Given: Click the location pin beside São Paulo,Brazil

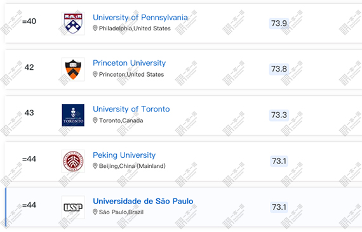Looking at the screenshot, I should tap(95, 212).
